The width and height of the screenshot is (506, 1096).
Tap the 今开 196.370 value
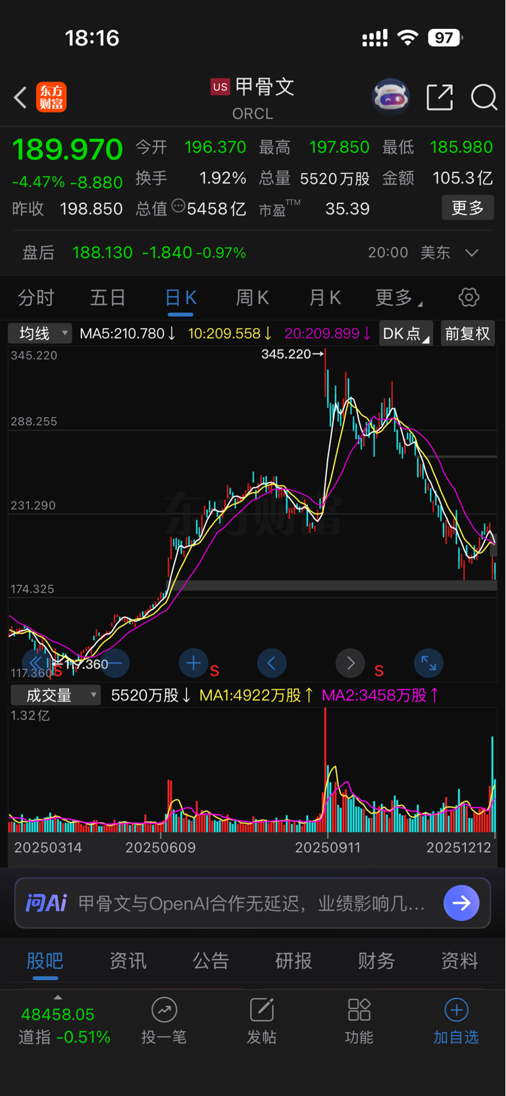215,147
